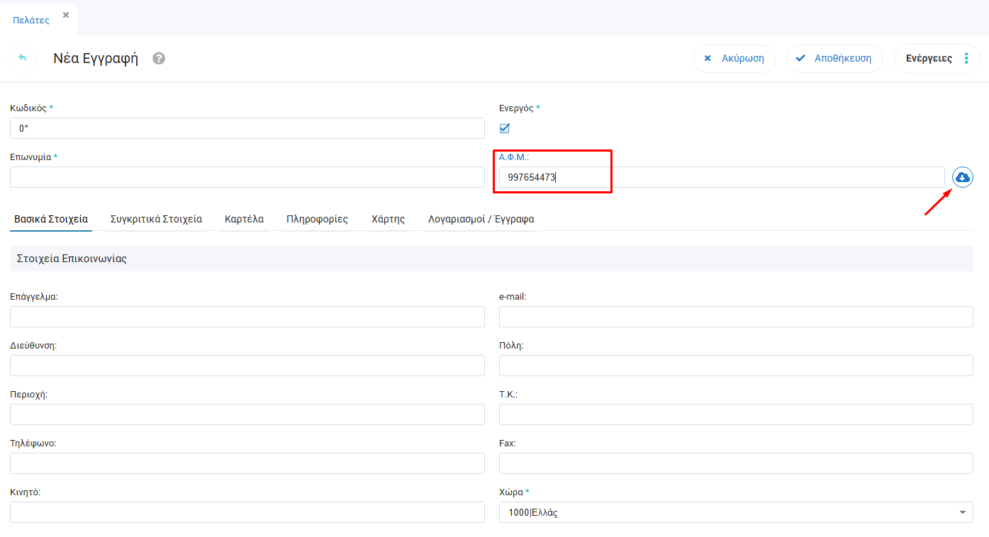989x537 pixels.
Task: Expand the Χώra country dropdown
Action: coord(962,512)
